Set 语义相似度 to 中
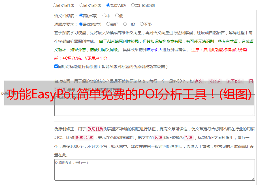This screenshot has width=258, height=186. pyautogui.click(x=104, y=16)
